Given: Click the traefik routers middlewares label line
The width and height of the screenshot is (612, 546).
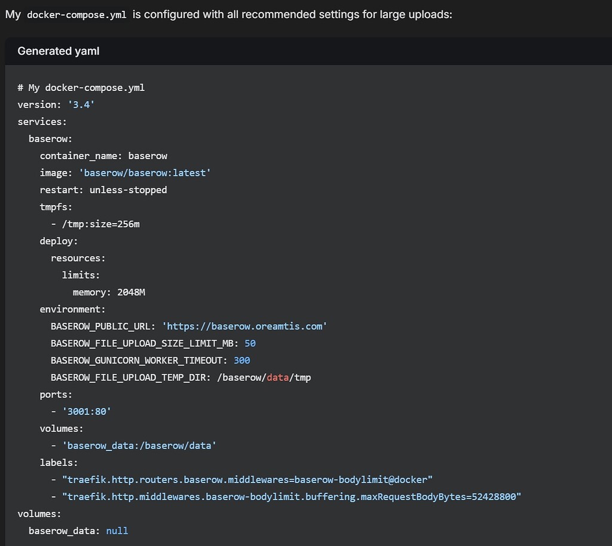Looking at the screenshot, I should (x=247, y=480).
